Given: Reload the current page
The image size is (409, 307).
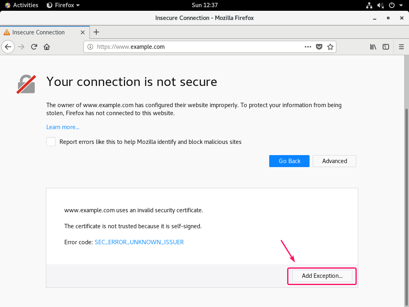Looking at the screenshot, I should pos(34,47).
